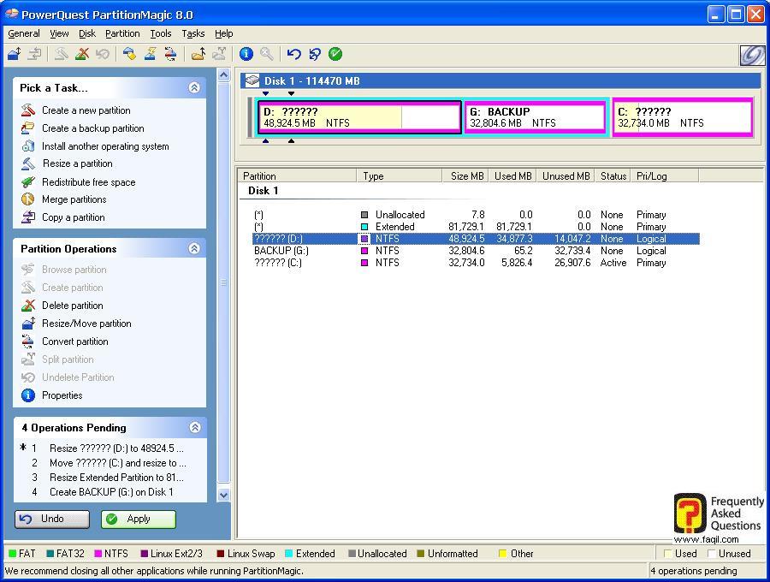Screen dimensions: 770x582
Task: Click the Convert partition icon
Action: coord(28,341)
